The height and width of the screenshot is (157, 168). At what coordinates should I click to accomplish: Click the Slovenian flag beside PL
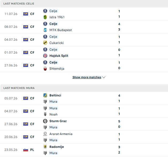[26, 150]
